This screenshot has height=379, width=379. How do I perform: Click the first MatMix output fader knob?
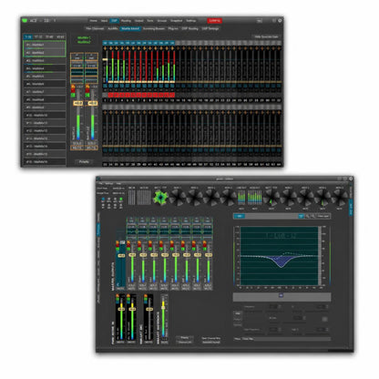pos(77,104)
